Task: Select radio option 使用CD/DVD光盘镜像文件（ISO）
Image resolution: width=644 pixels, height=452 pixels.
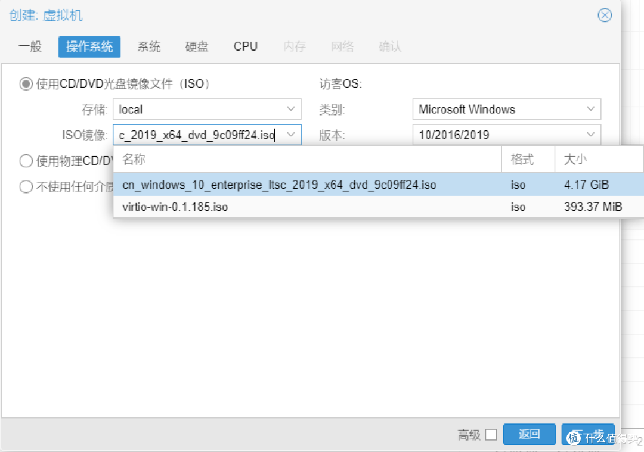Action: [26, 84]
